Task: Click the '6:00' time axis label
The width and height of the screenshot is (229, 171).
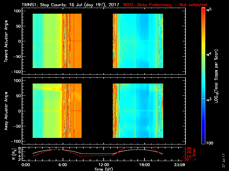Action: pos(63,165)
